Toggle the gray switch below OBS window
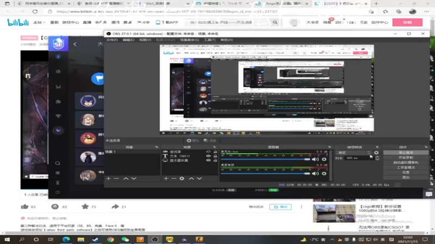The height and width of the screenshot is (244, 435). [231, 190]
